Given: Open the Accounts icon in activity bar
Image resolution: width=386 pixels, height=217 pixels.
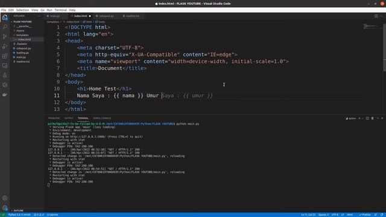Looking at the screenshot, I should click(5, 198).
